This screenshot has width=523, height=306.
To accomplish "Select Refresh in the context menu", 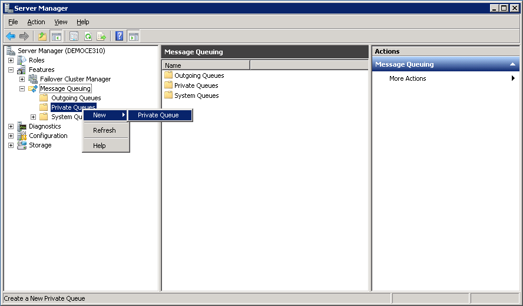I will click(x=104, y=130).
